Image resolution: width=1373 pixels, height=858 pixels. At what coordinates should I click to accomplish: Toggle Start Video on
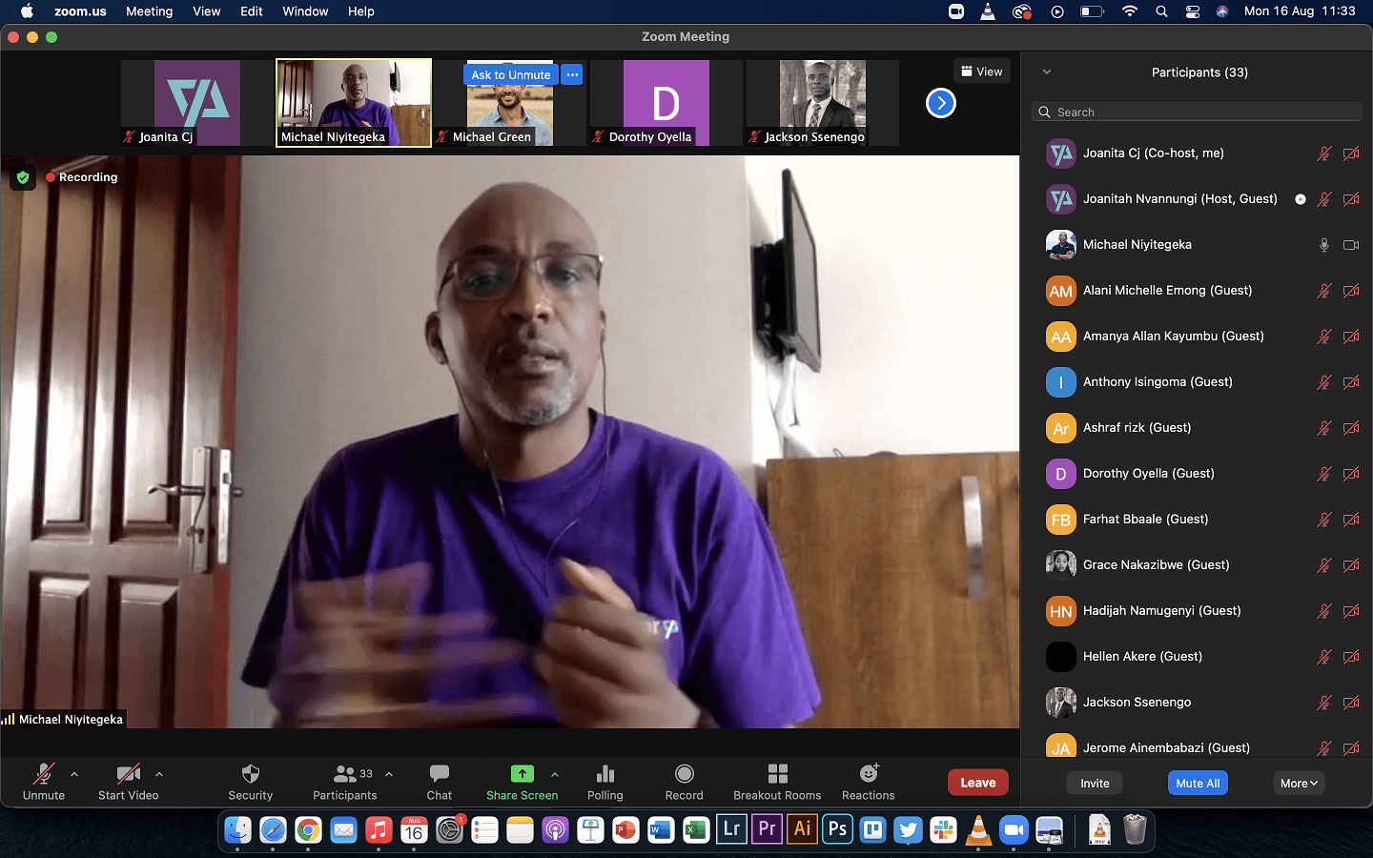coord(128,773)
